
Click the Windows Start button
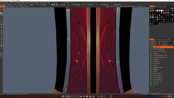[63, 96]
